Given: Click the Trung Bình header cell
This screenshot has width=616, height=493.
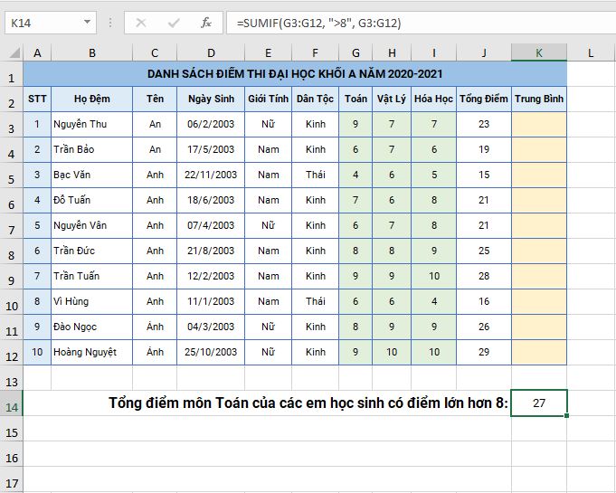Looking at the screenshot, I should point(539,99).
